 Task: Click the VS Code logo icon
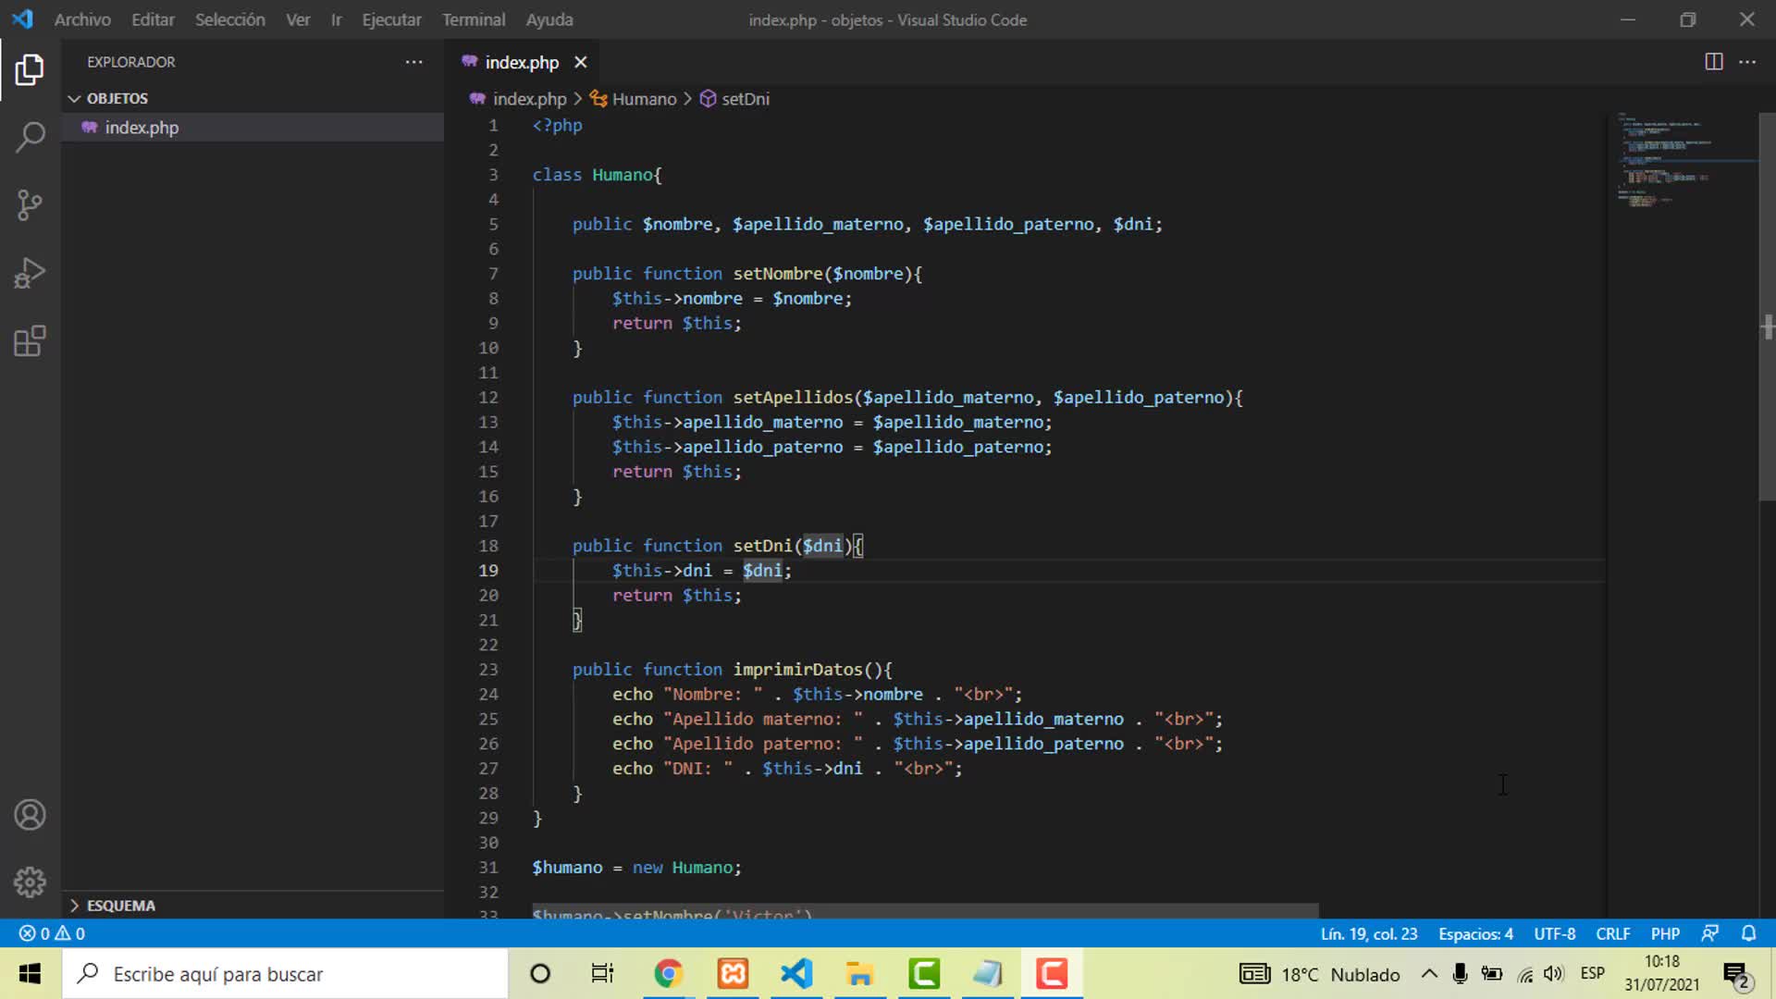[x=22, y=19]
